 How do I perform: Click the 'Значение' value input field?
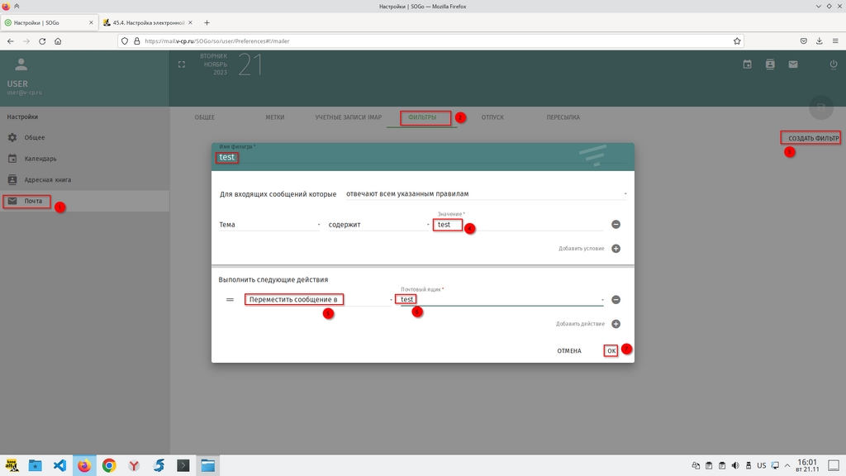tap(519, 225)
